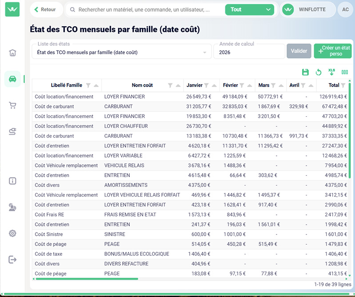The width and height of the screenshot is (355, 297).
Task: Click the filter icon in Avril header
Action: pyautogui.click(x=303, y=85)
